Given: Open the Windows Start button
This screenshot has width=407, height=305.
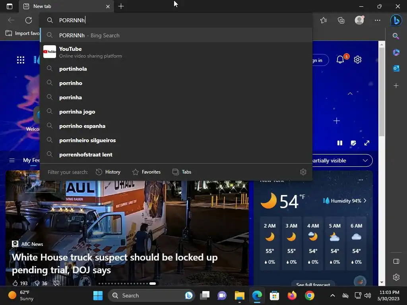Looking at the screenshot, I should [98, 295].
